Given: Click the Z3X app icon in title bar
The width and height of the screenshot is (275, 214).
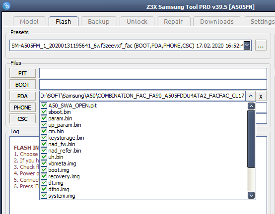Looking at the screenshot, I should 6,6.
